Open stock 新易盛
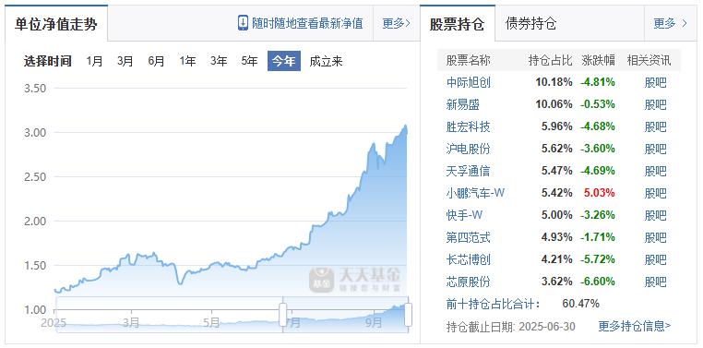The height and width of the screenshot is (348, 703). click(463, 104)
